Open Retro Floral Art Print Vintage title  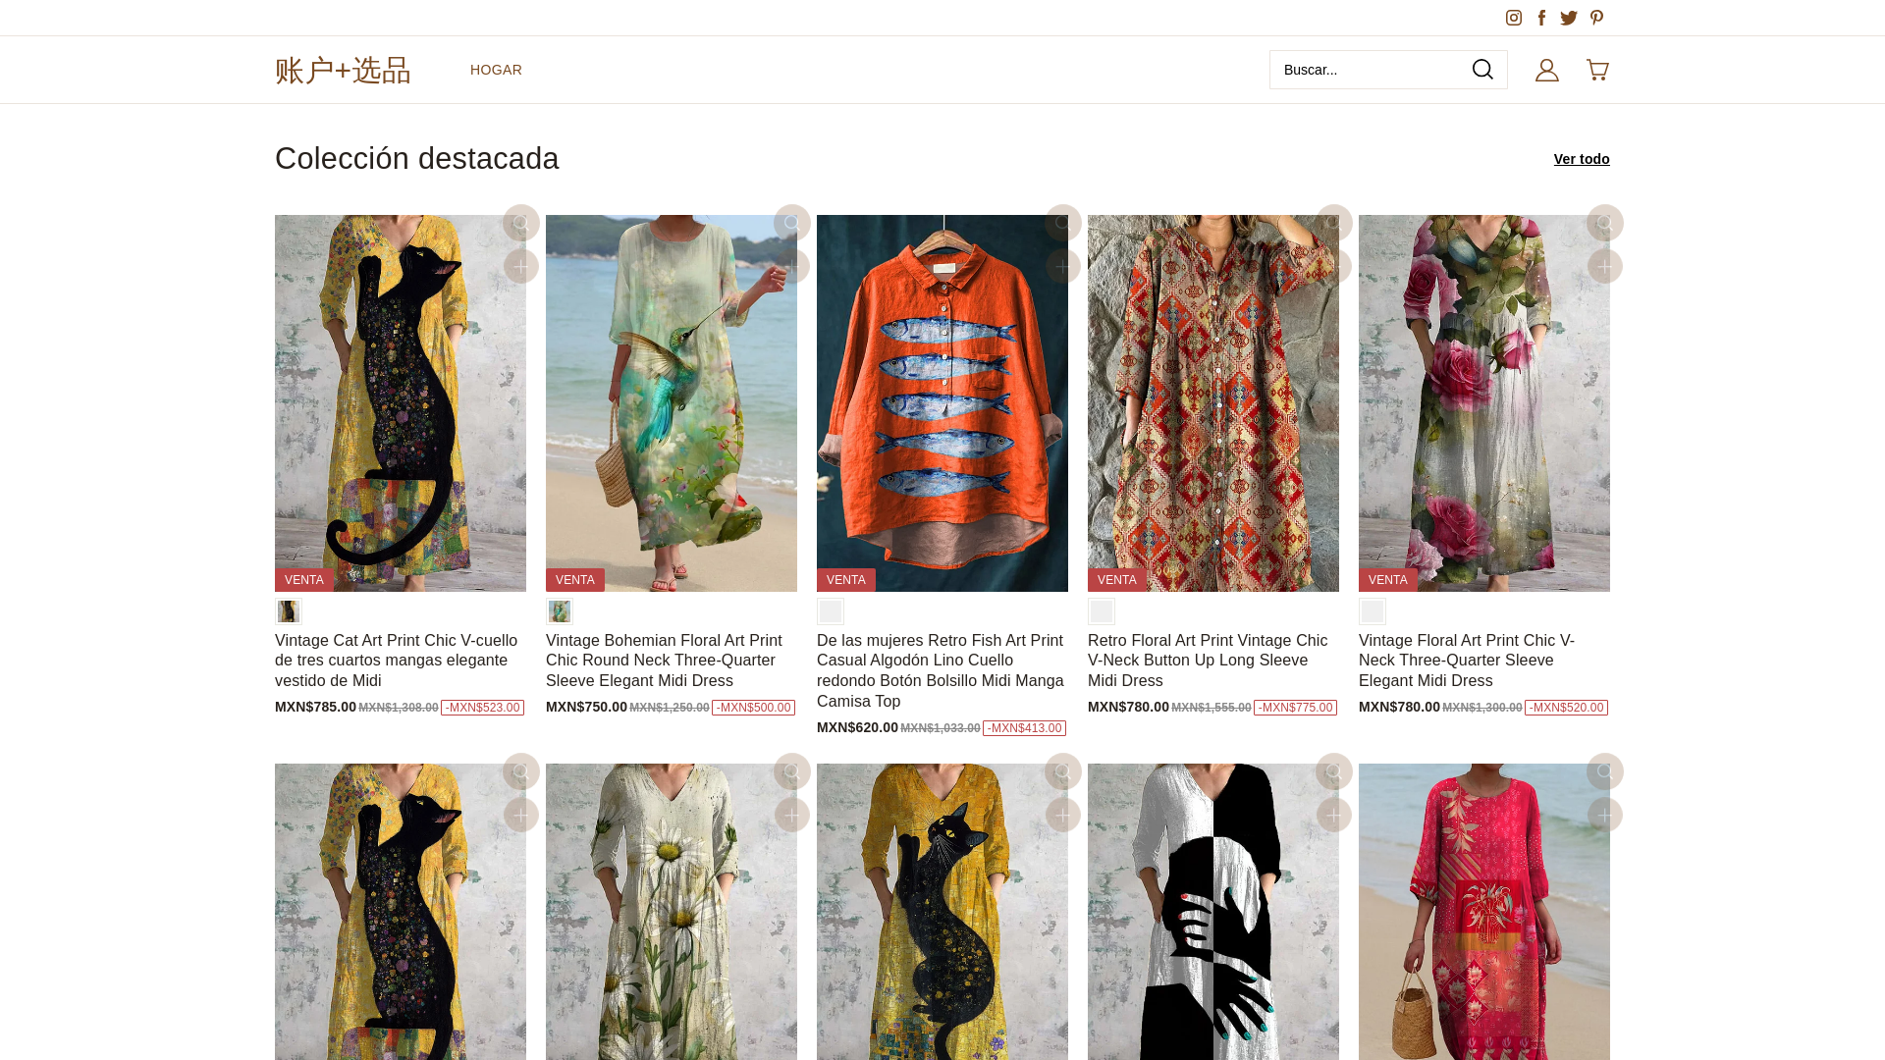point(1208,661)
